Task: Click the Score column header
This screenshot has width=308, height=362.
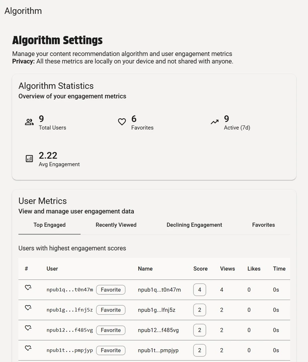Action: 201,269
